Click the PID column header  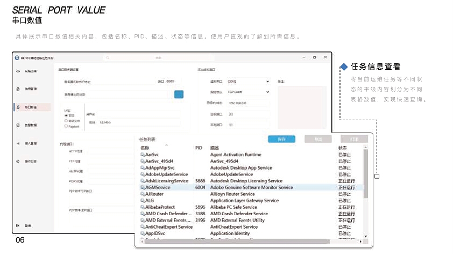(199, 148)
